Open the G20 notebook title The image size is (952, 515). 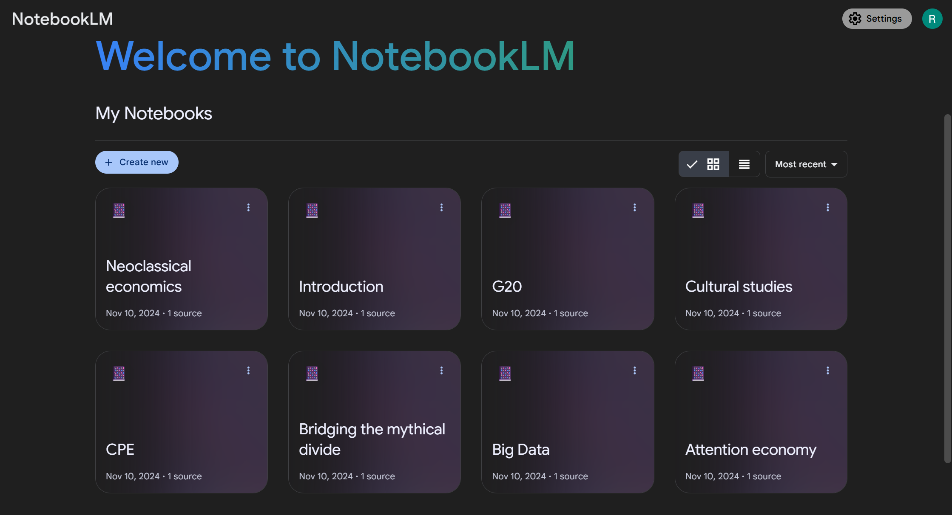coord(507,287)
